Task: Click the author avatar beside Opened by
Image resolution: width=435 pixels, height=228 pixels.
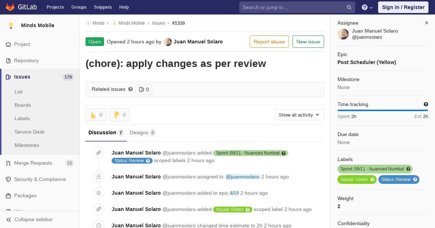Action: pyautogui.click(x=167, y=42)
